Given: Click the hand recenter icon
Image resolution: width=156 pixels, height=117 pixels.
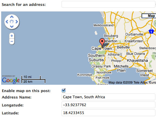Looking at the screenshot, I should point(12,21).
